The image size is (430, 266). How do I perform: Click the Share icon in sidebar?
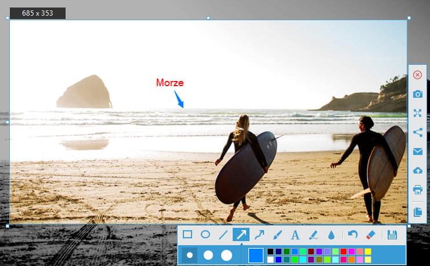417,132
